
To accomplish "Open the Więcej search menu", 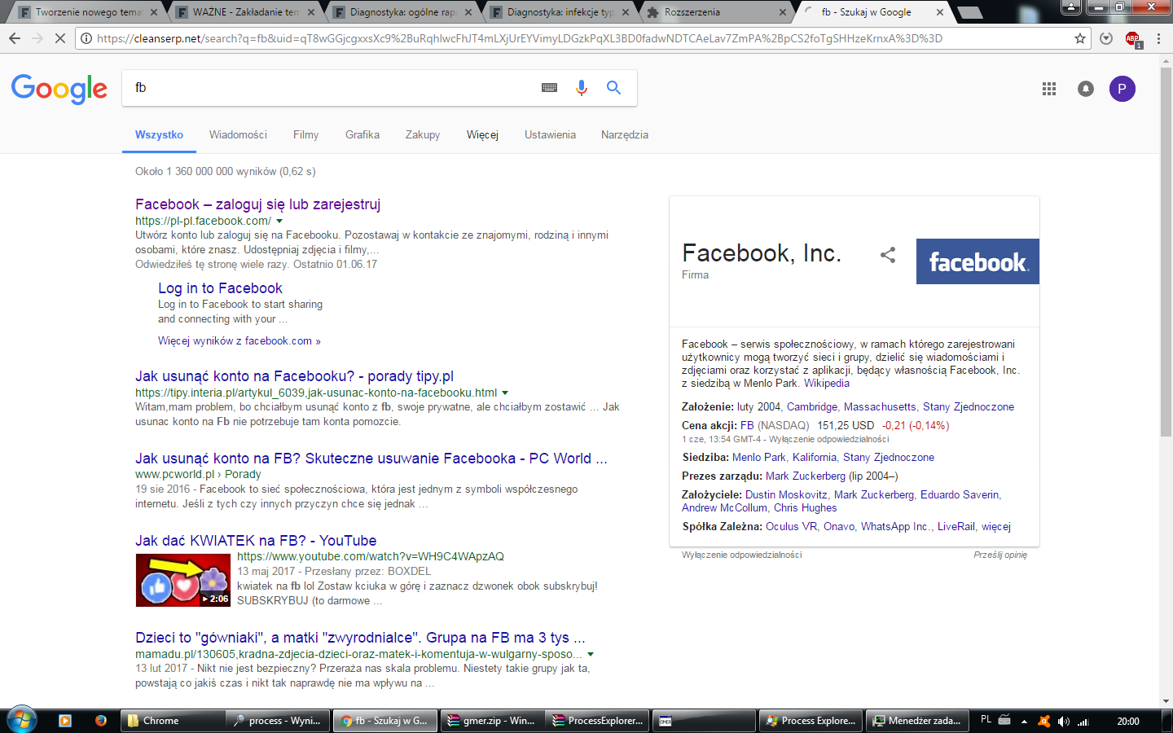I will [482, 135].
